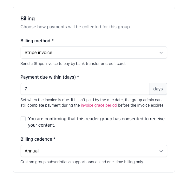
Task: Select the 'Billing' section heading
Action: click(28, 19)
